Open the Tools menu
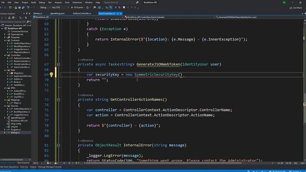The image size is (306, 172). click(x=67, y=2)
